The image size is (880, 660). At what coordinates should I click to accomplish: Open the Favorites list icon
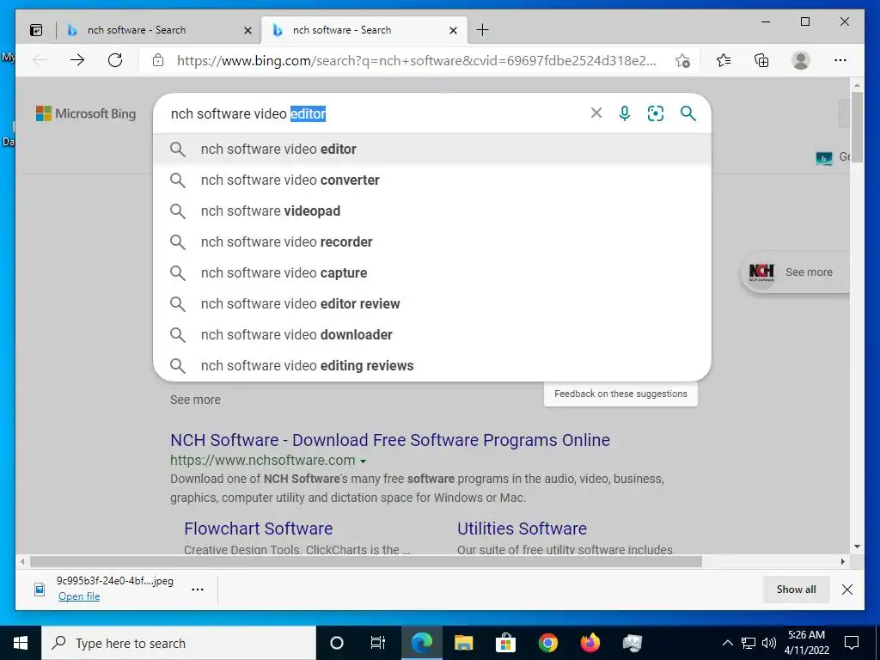[x=724, y=60]
